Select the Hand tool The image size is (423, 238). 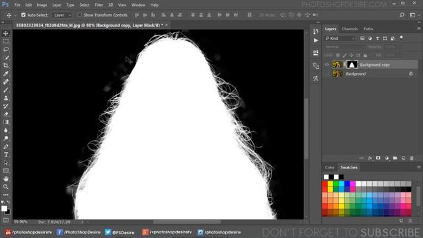point(6,178)
